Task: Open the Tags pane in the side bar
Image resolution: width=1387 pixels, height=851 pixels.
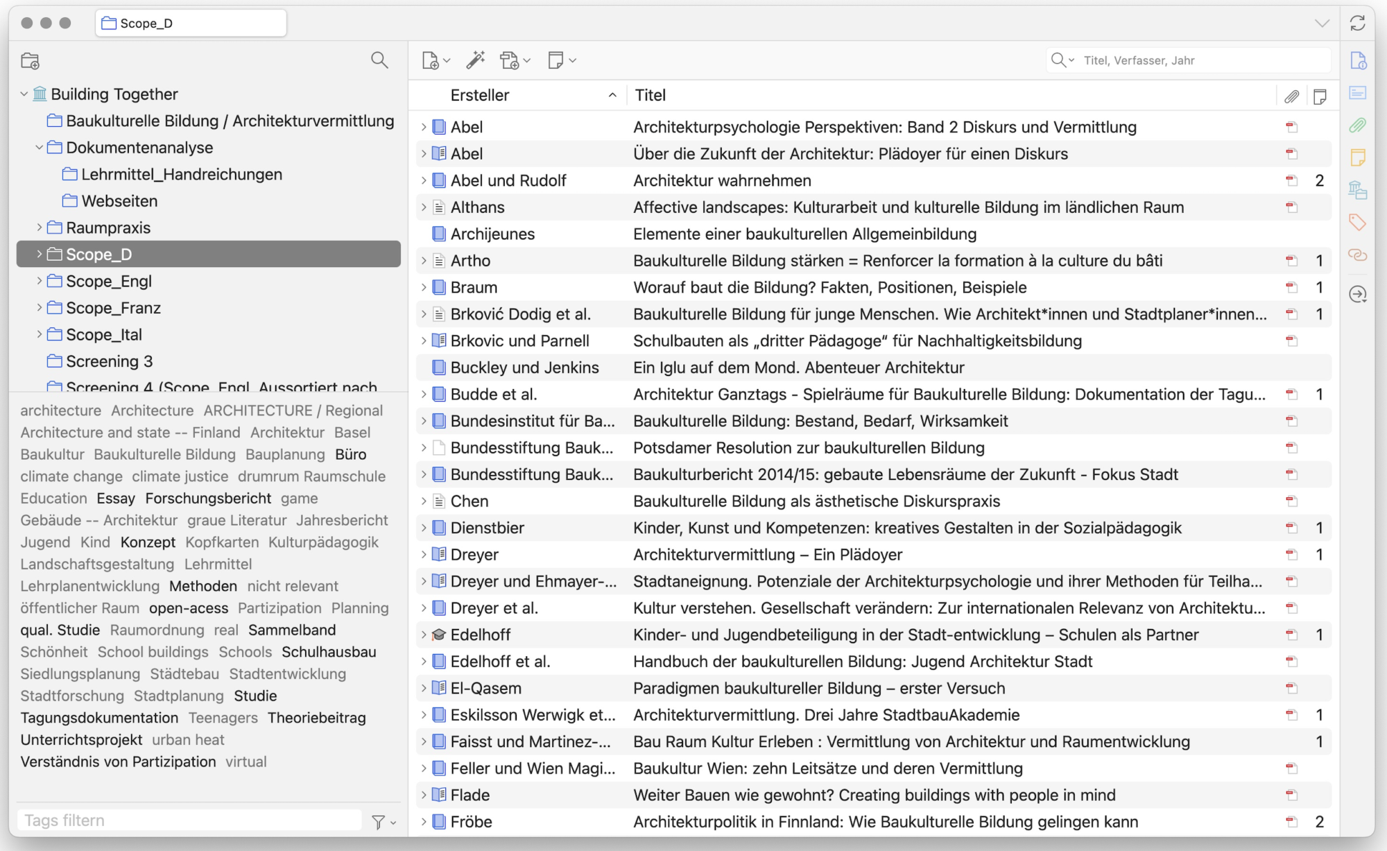Action: [x=1357, y=223]
